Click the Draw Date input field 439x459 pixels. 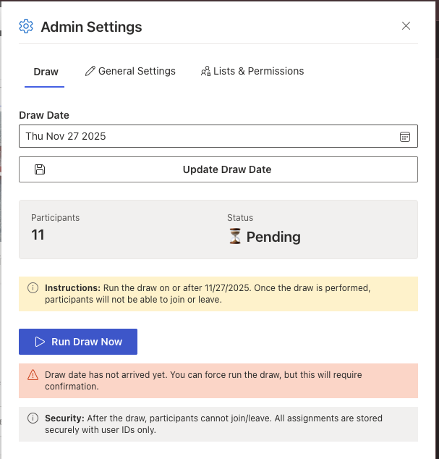pyautogui.click(x=210, y=136)
